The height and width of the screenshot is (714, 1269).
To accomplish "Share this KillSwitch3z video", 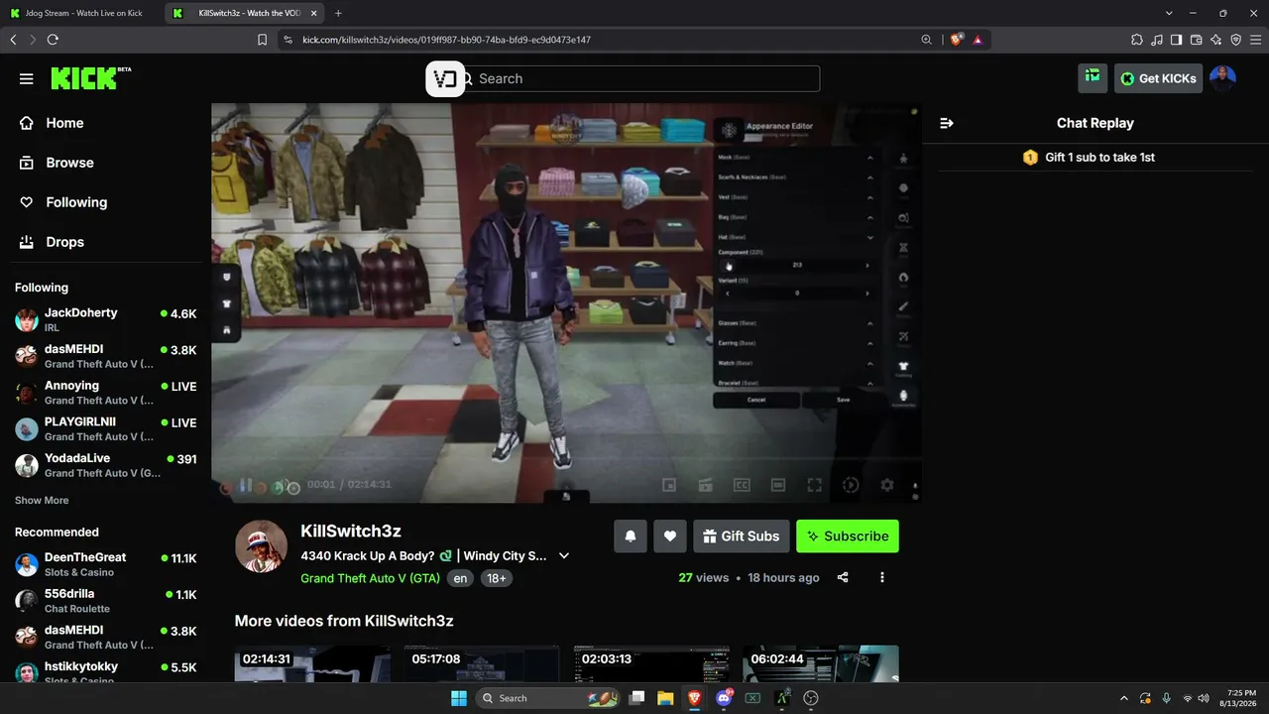I will click(843, 577).
